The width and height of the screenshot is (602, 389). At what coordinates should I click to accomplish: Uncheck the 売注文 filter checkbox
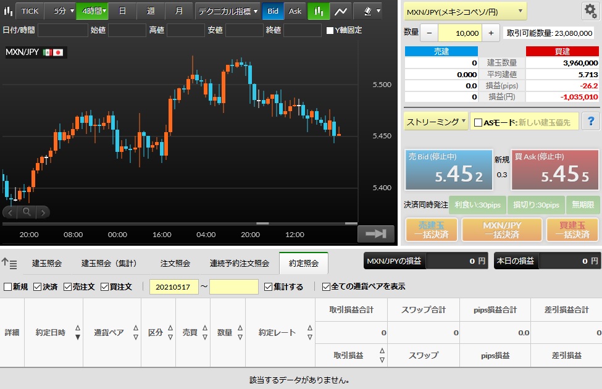67,287
